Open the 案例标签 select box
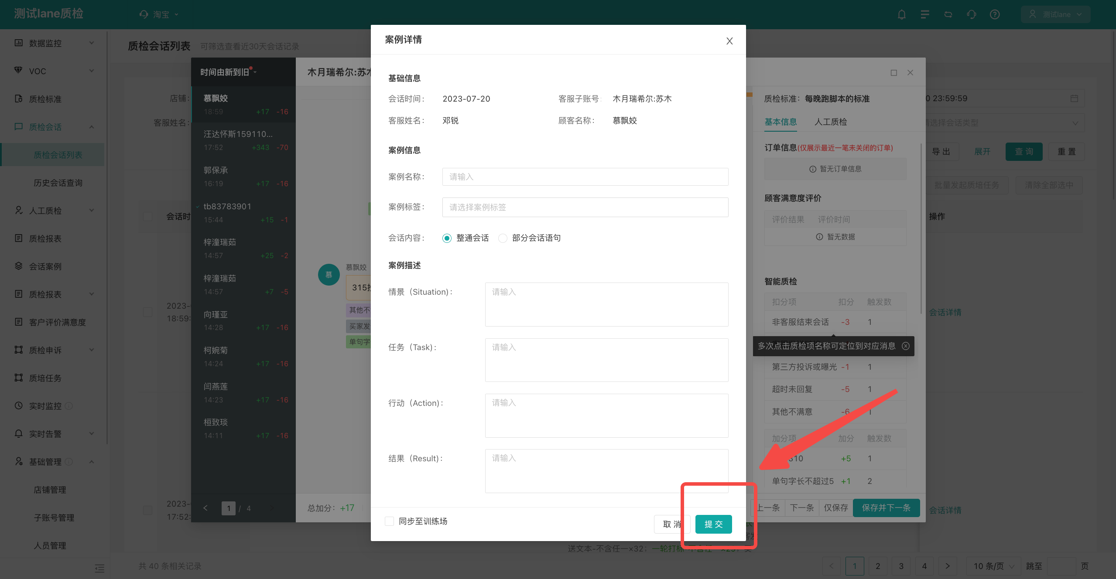1116x579 pixels. (x=585, y=207)
